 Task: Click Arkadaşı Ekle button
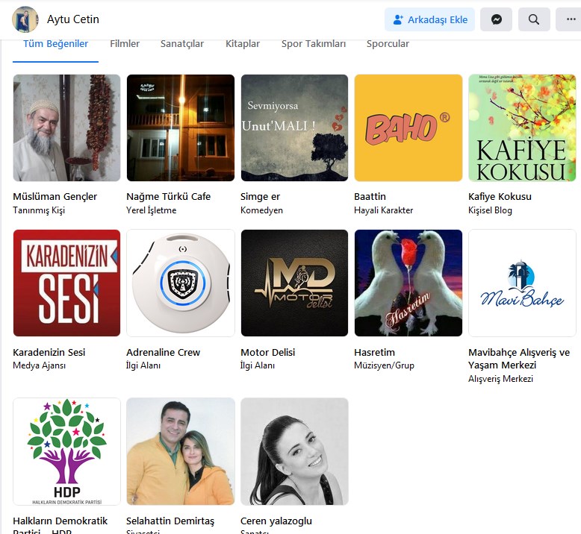[x=429, y=19]
